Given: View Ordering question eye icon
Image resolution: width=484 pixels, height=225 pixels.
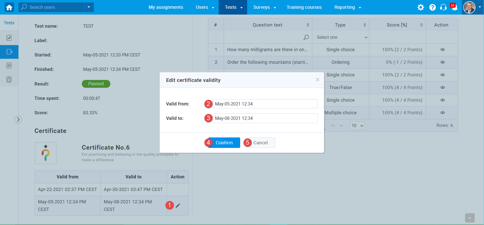Looking at the screenshot, I should (x=442, y=62).
